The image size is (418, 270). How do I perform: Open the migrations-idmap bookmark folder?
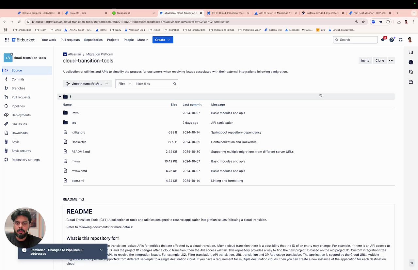(x=222, y=30)
